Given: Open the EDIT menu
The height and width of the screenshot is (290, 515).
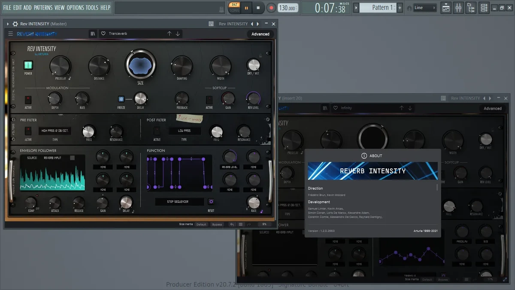Looking at the screenshot, I should click(18, 7).
